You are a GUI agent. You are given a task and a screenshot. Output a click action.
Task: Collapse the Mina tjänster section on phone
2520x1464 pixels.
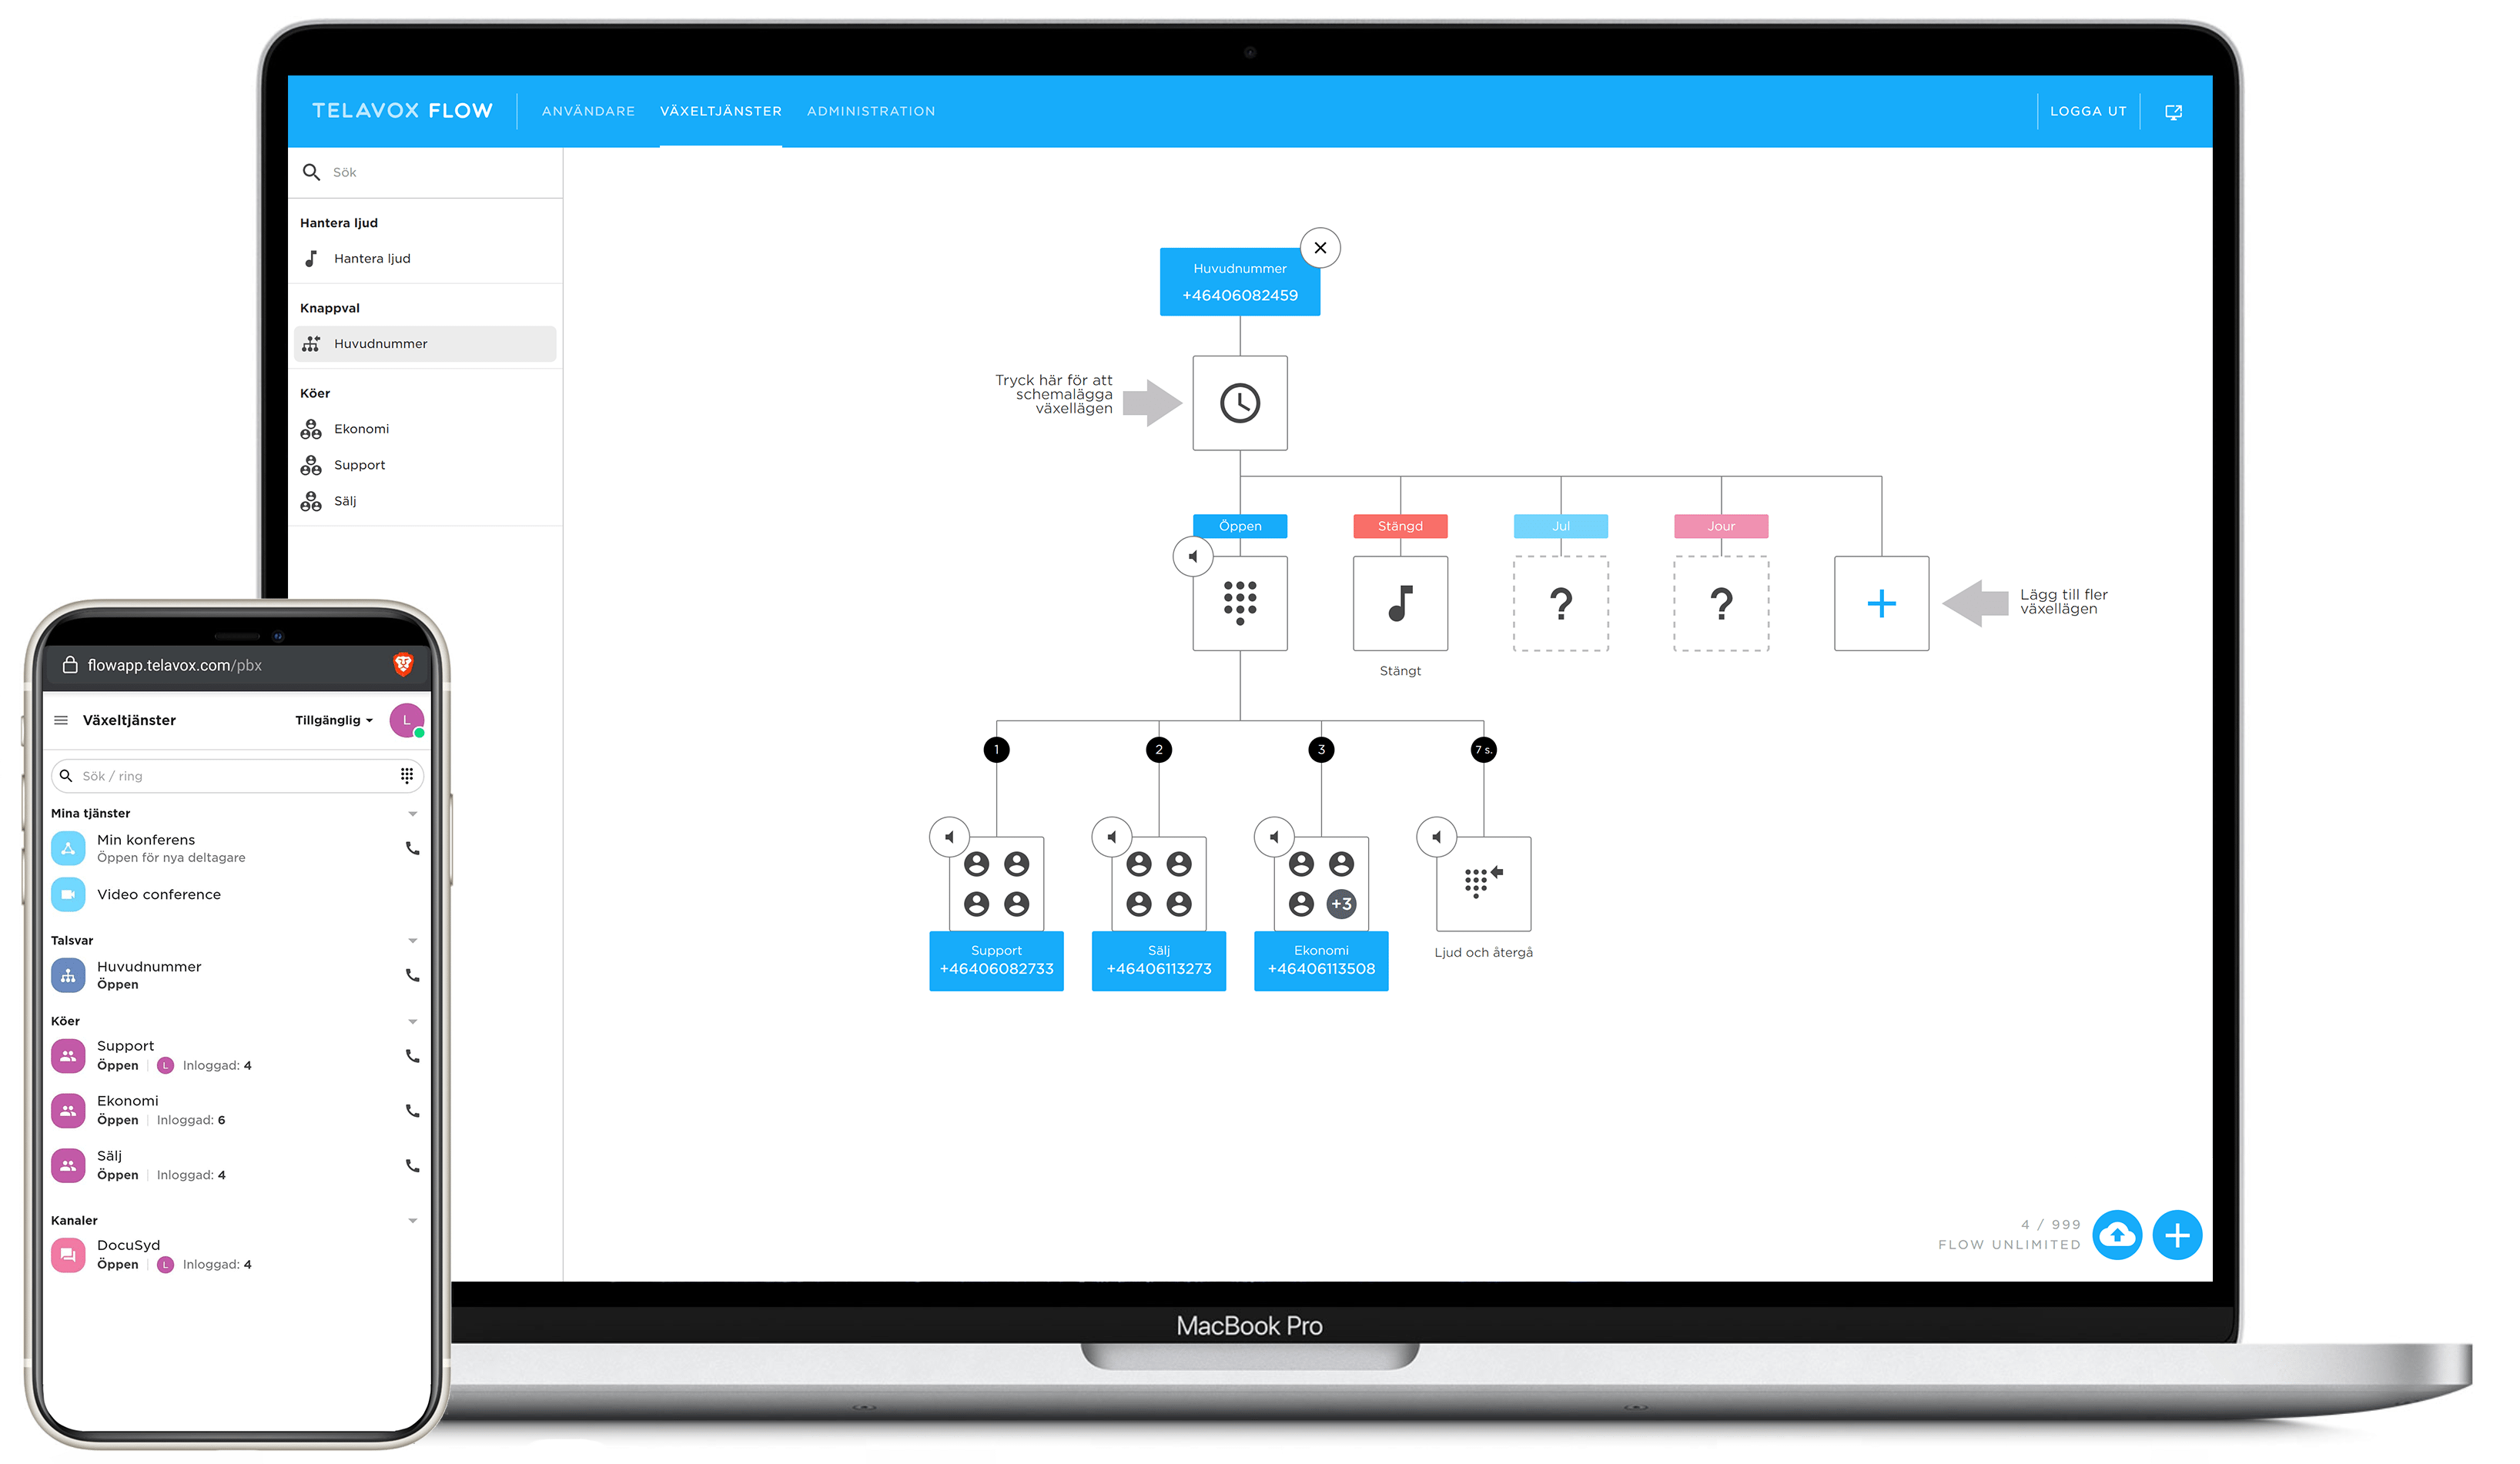(413, 814)
